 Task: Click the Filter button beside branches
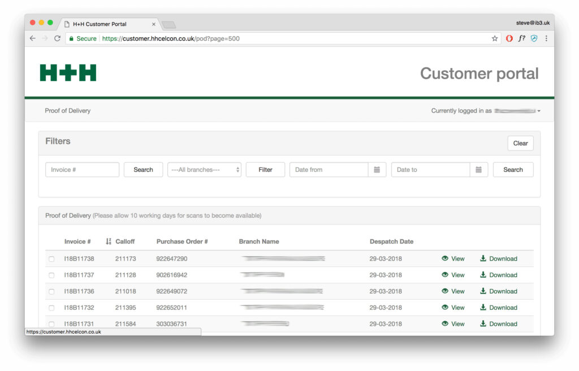pos(265,170)
